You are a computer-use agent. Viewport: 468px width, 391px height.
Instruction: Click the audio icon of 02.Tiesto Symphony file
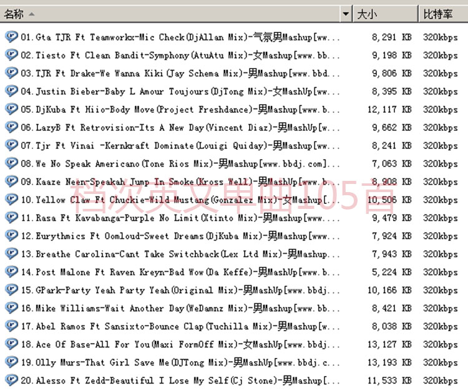pos(11,55)
